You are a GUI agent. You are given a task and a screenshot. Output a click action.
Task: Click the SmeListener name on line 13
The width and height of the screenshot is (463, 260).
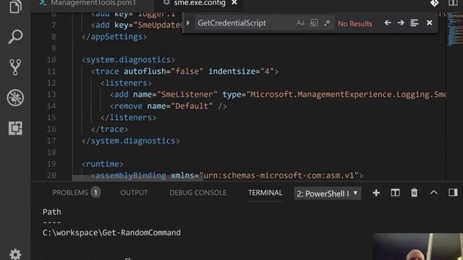(x=187, y=95)
